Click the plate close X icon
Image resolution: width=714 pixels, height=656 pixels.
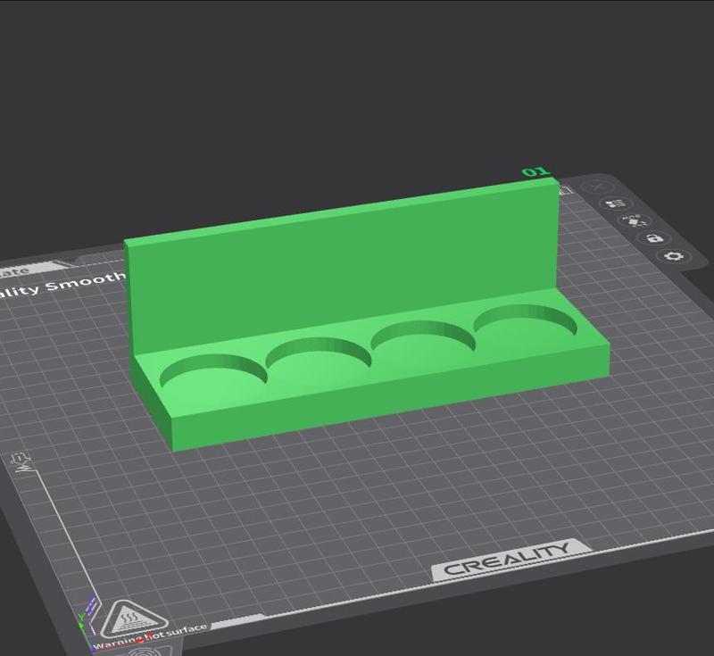(597, 187)
